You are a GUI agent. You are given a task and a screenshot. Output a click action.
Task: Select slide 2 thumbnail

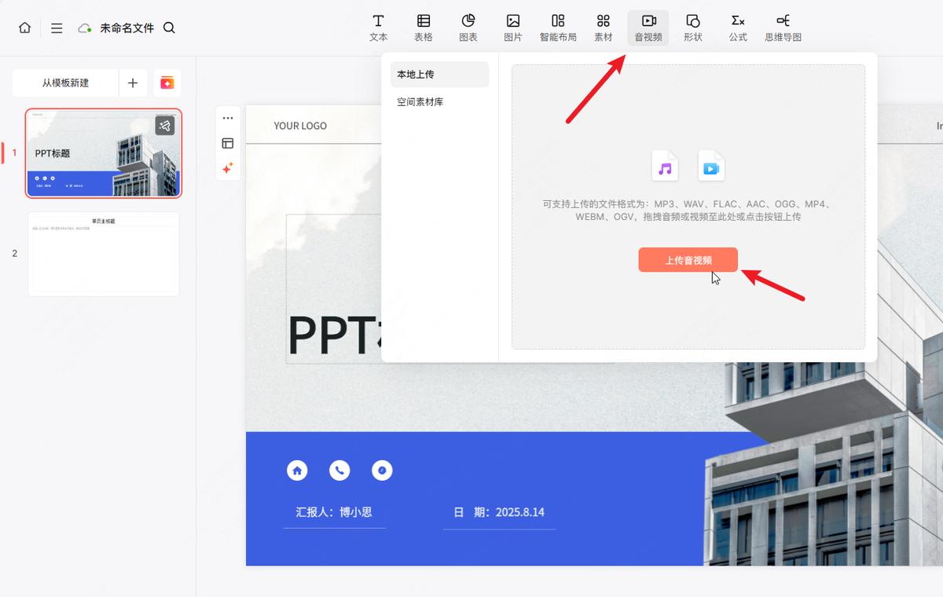(x=103, y=253)
